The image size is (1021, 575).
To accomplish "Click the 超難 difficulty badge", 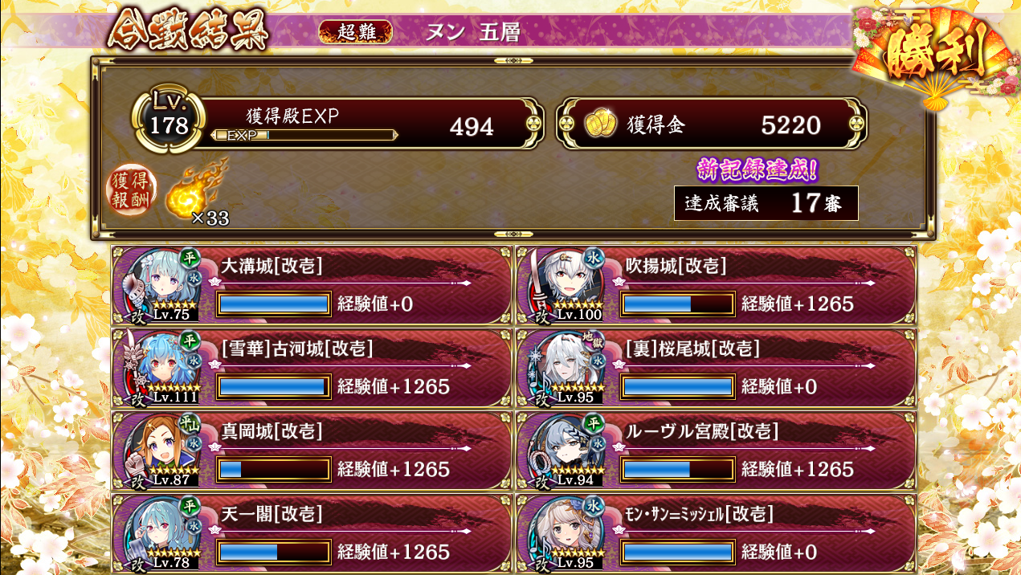I will tap(356, 31).
